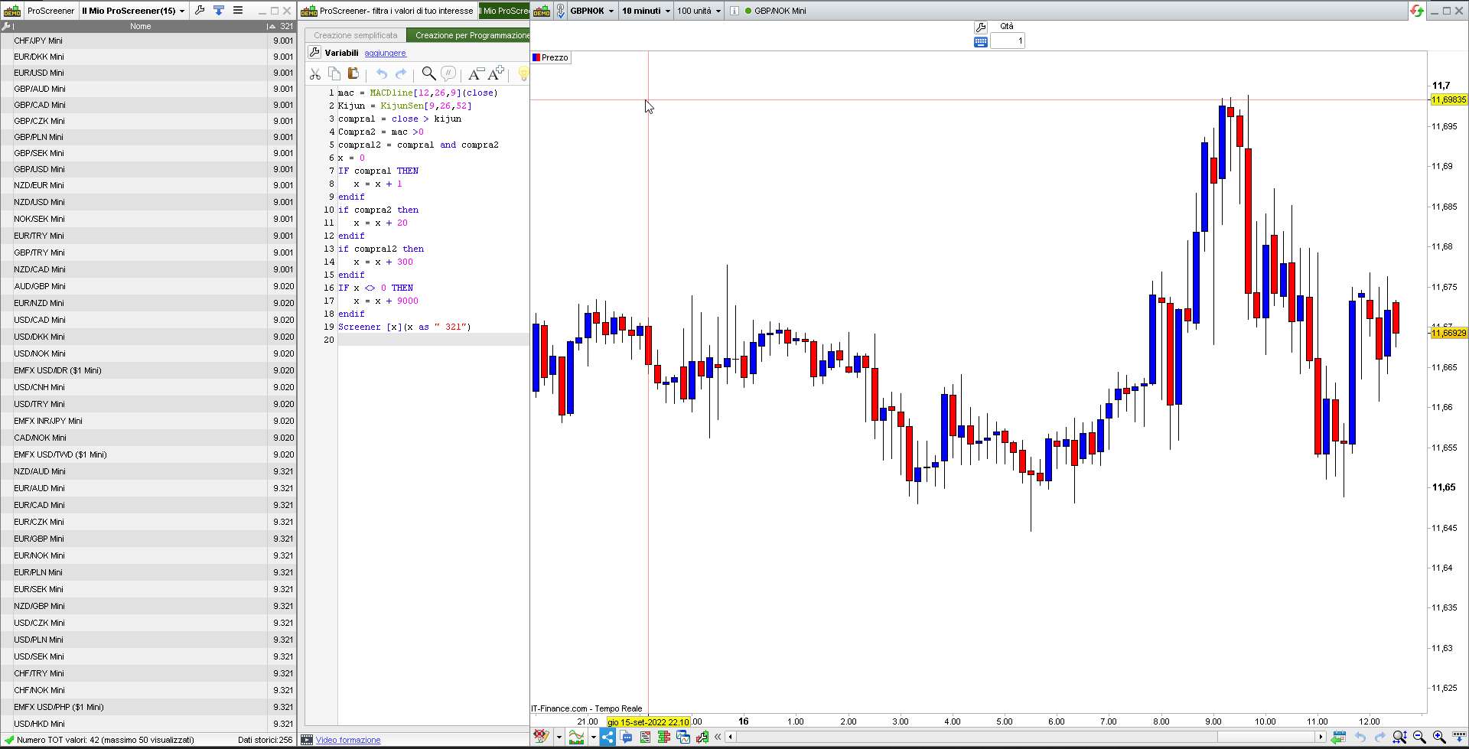Redo chart action in bottom toolbar

(x=1379, y=737)
